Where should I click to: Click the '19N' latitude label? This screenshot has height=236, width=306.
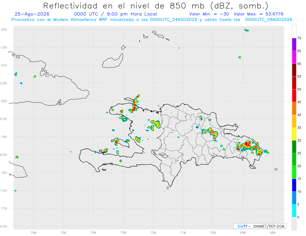coord(4,137)
